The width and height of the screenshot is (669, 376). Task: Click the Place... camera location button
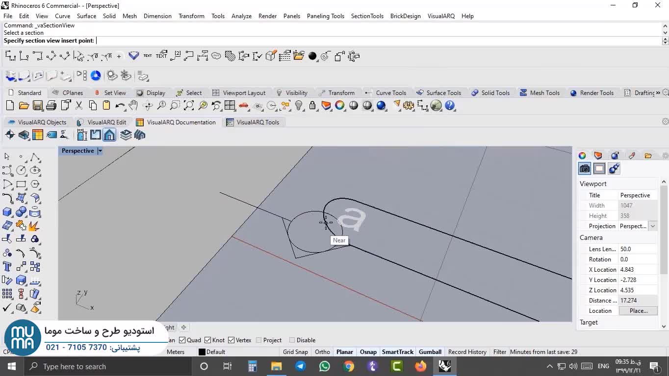coord(638,311)
